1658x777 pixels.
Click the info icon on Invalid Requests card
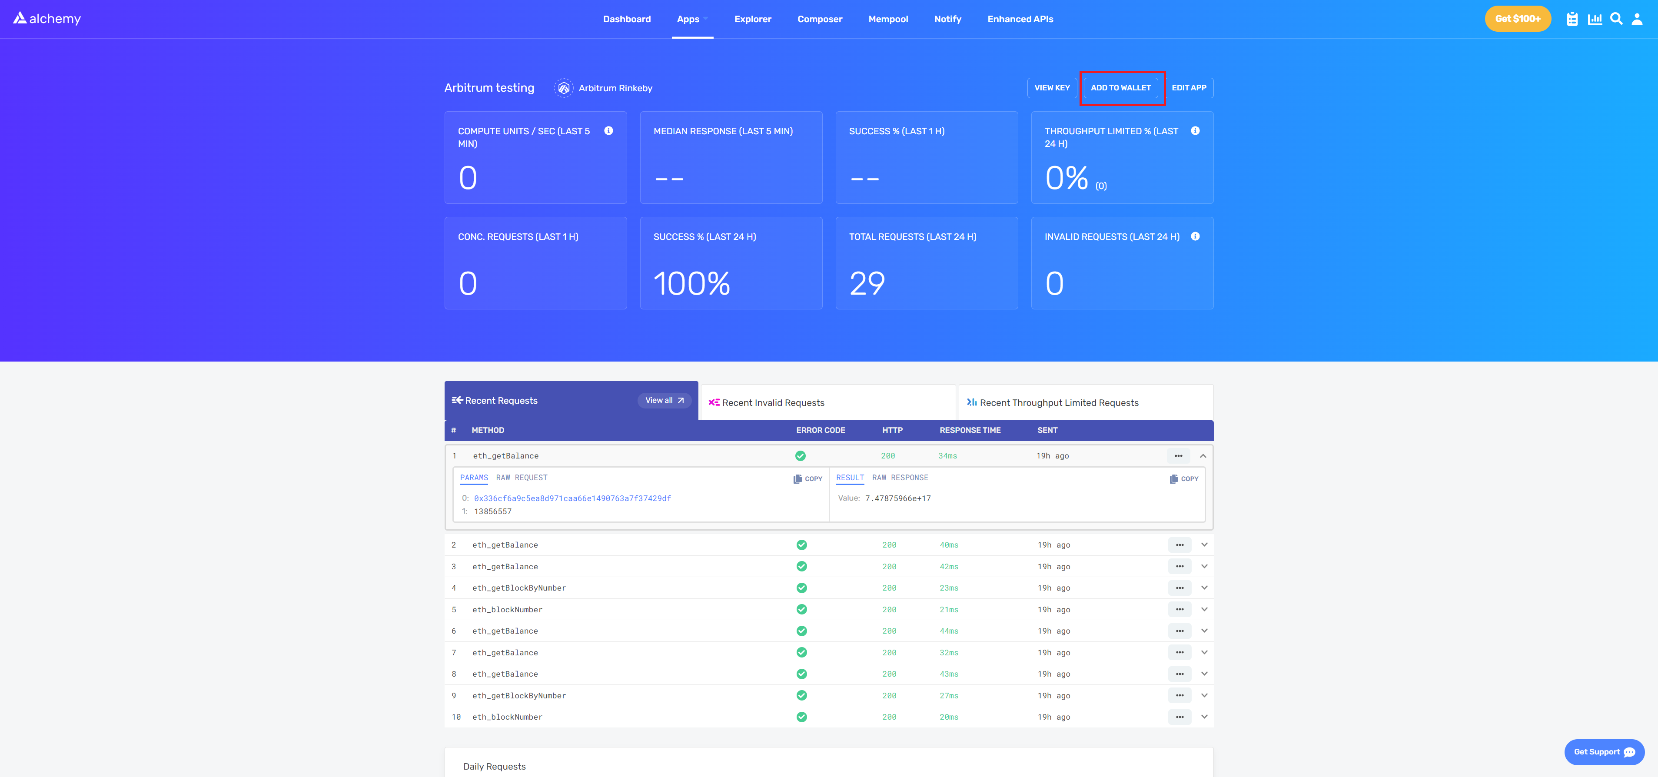(x=1195, y=236)
